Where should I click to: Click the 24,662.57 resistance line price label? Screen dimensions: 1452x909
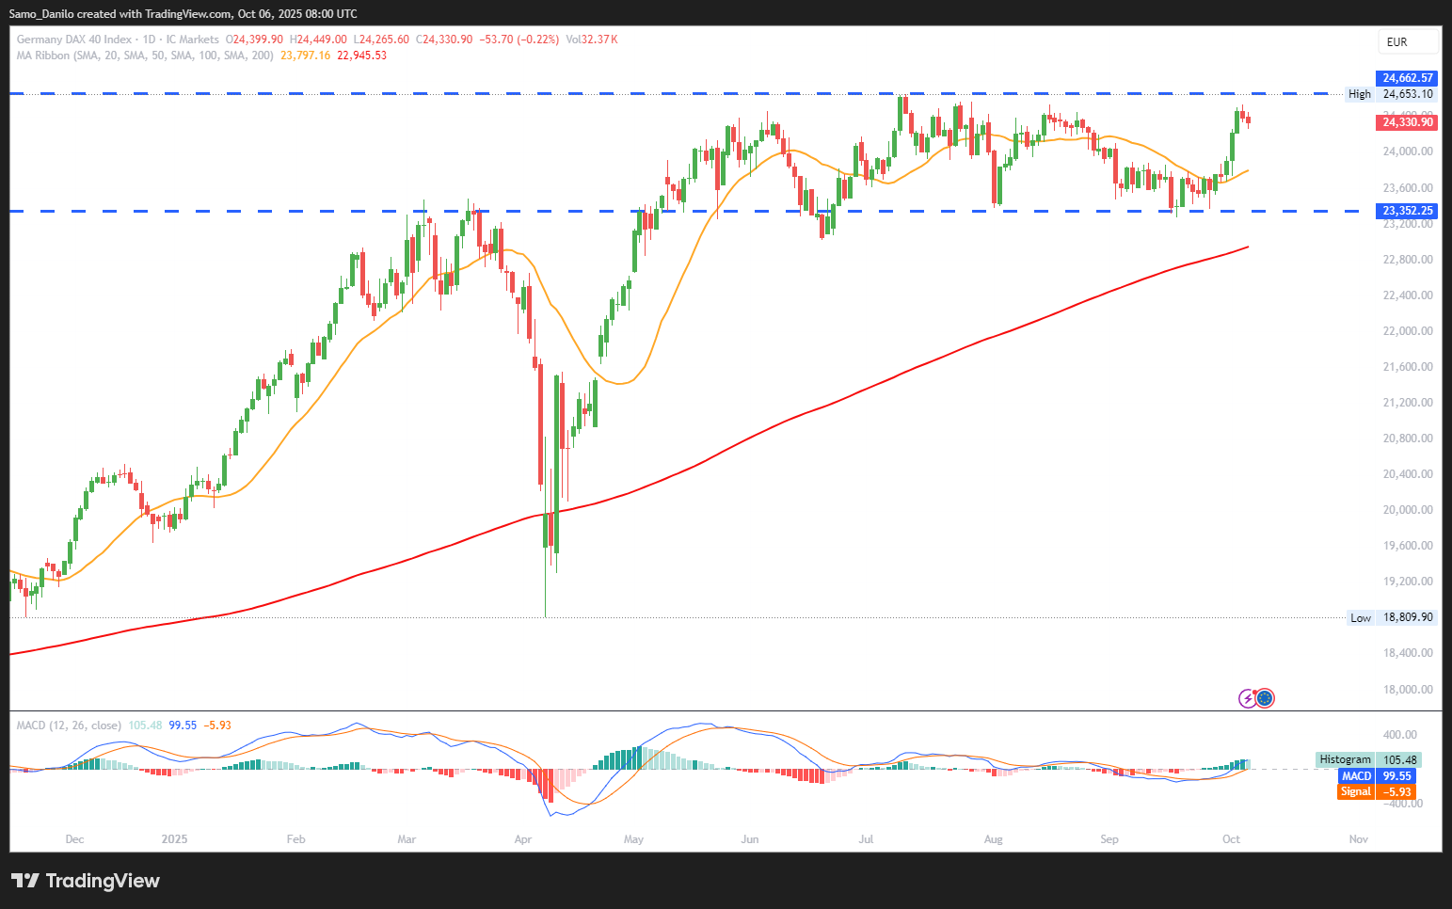tap(1407, 78)
